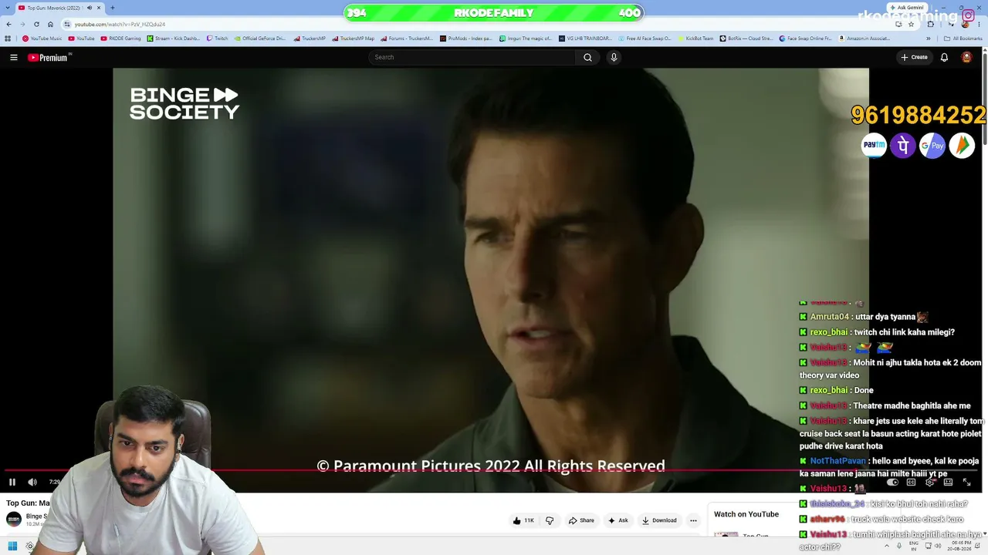
Task: Show more hidden bookmarks chevron
Action: 930,39
